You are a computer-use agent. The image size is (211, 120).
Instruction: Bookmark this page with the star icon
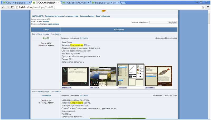coord(203,7)
